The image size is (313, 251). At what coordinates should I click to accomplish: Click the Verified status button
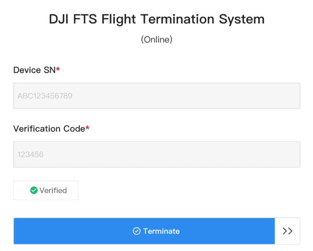click(46, 191)
